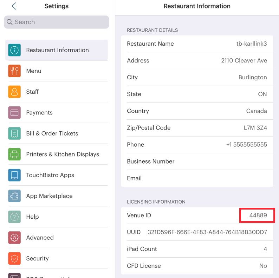Tap the Business Number row

tap(197, 161)
